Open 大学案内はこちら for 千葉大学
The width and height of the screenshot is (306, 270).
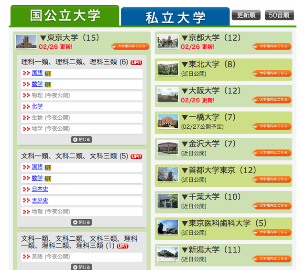(272, 206)
